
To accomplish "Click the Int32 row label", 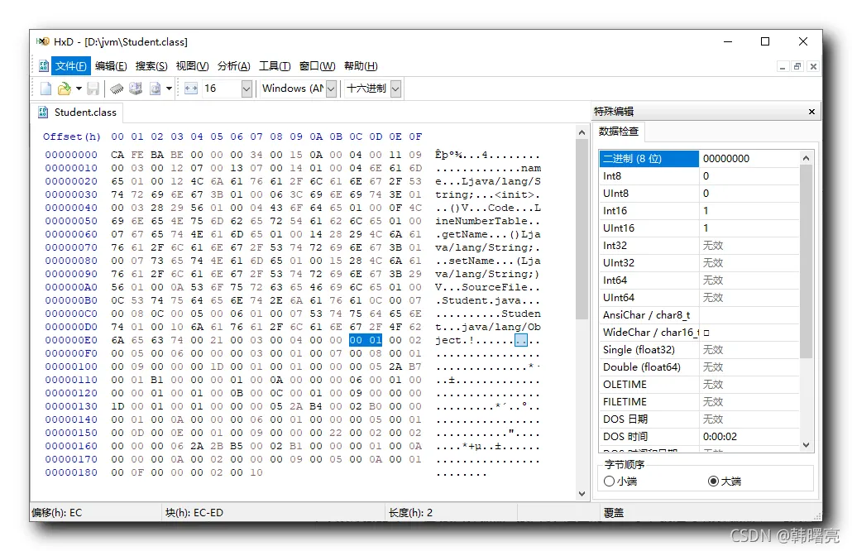I will point(615,246).
